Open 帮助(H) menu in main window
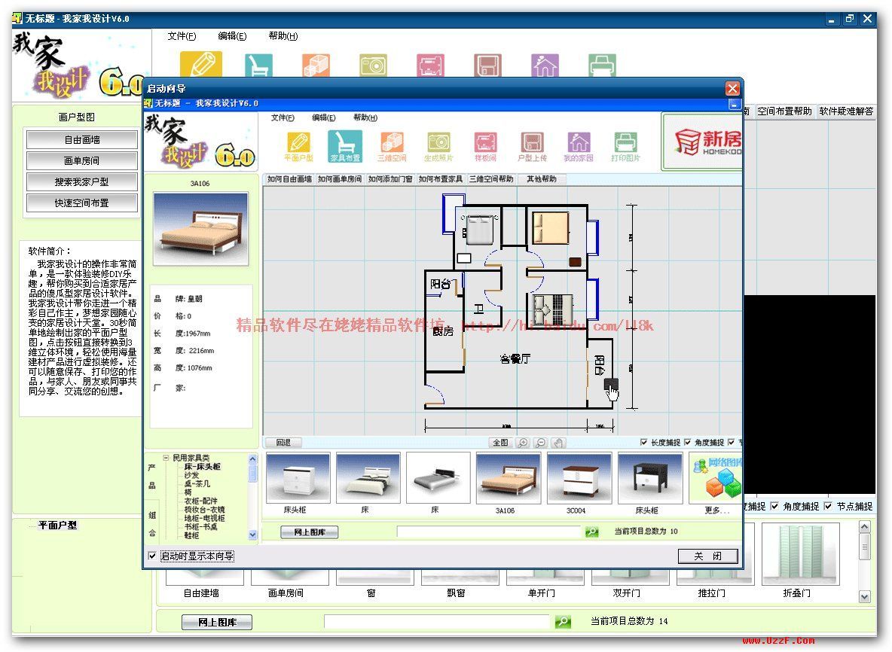The height and width of the screenshot is (652, 892). pyautogui.click(x=283, y=36)
